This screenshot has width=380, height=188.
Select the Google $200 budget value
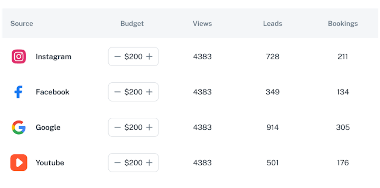[x=133, y=127]
